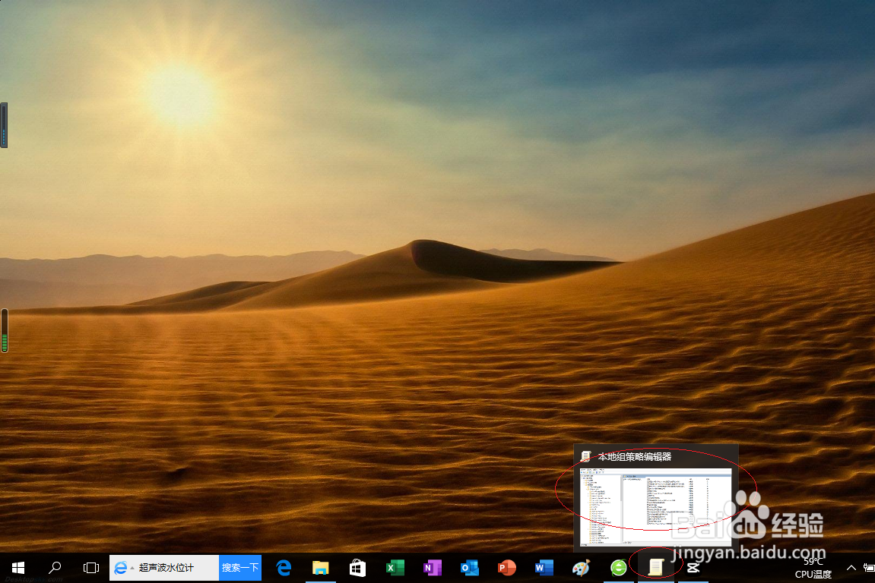
Task: Click the Internet Explorer icon beside the search box
Action: tap(122, 567)
